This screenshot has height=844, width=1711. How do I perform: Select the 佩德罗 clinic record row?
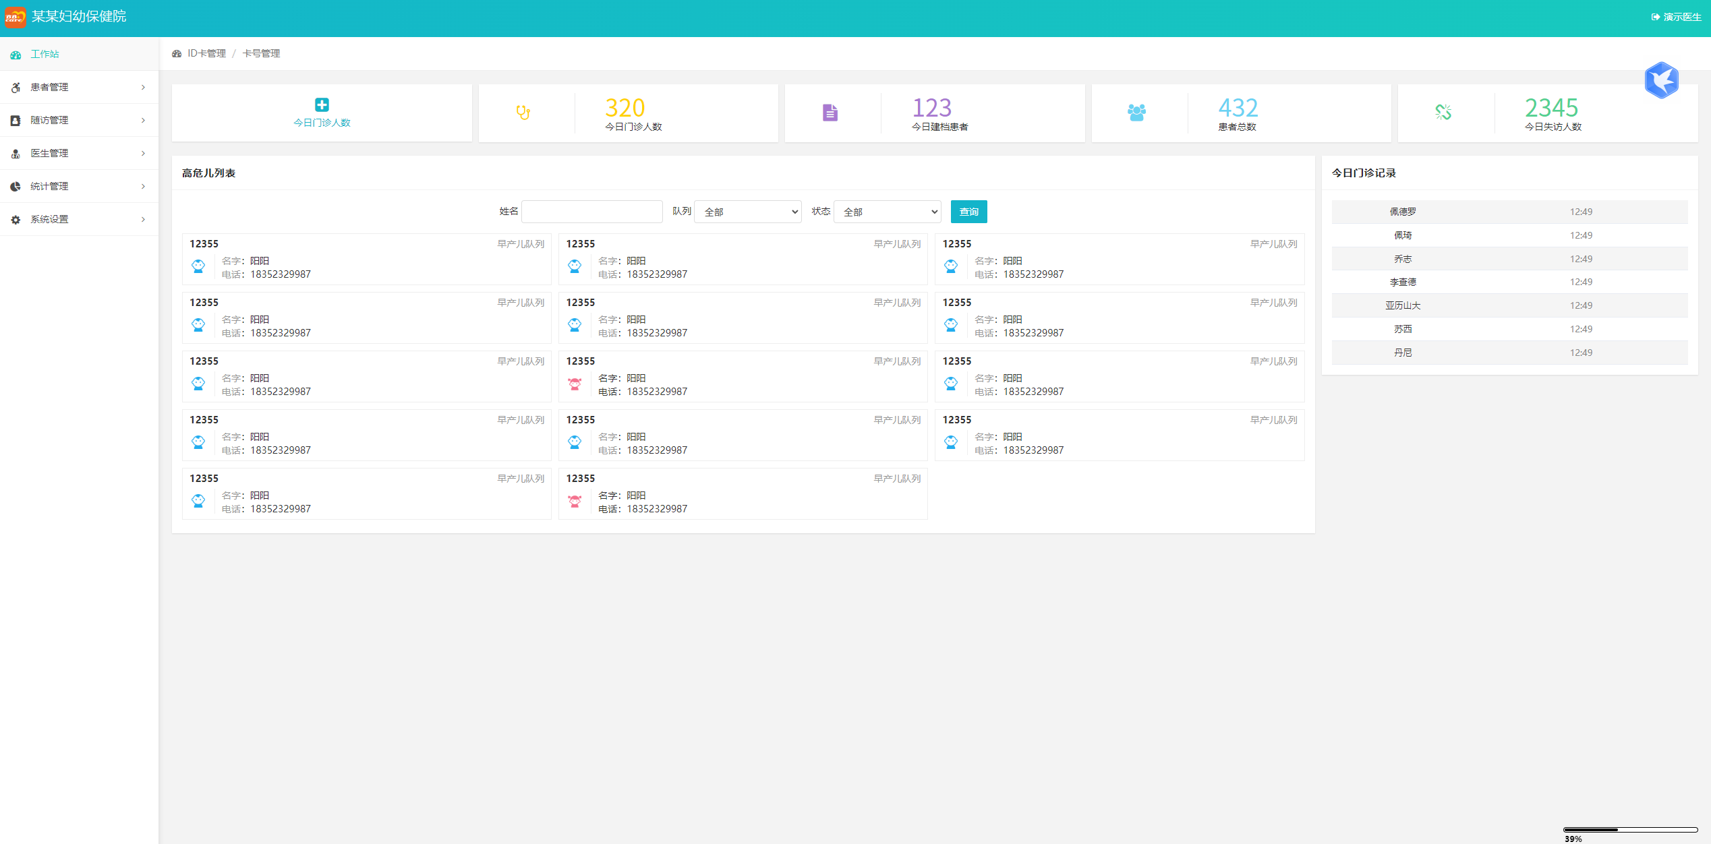(x=1509, y=212)
